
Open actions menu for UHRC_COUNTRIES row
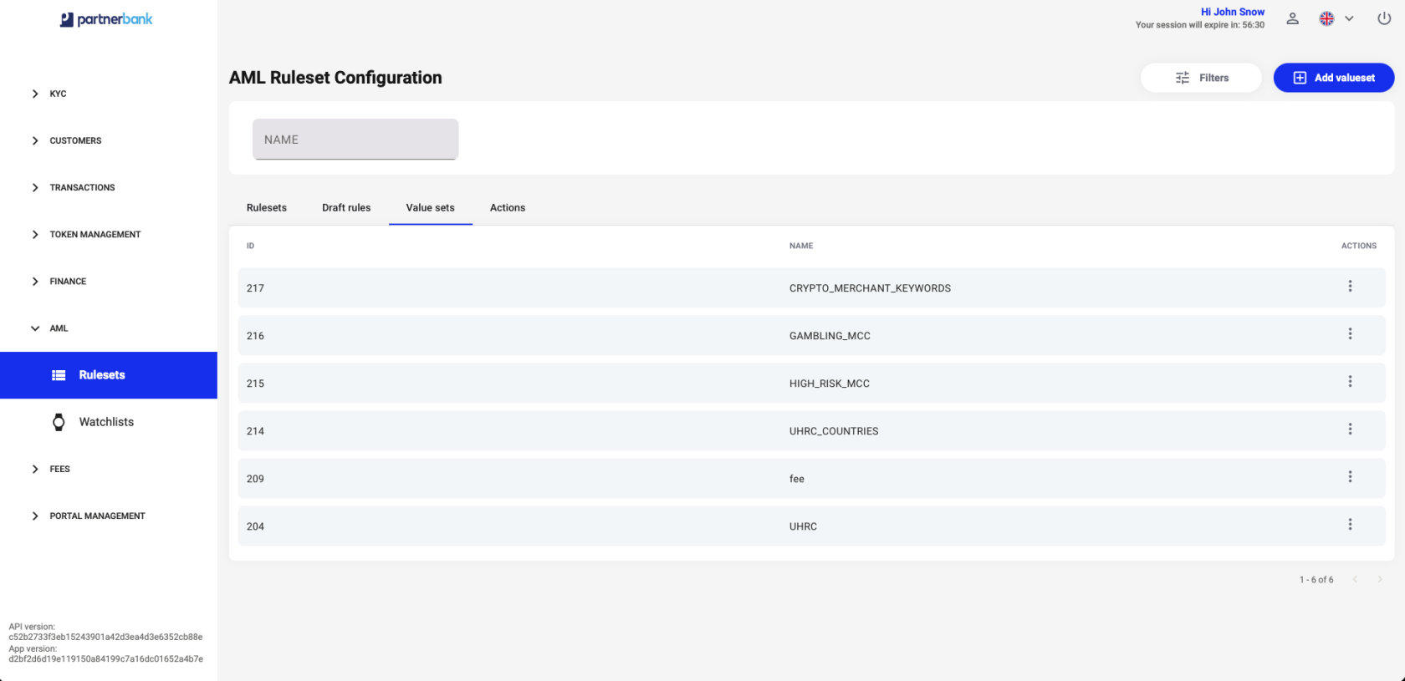pos(1350,429)
